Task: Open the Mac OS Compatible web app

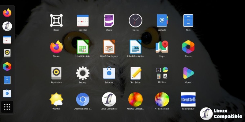Action: coord(135,99)
